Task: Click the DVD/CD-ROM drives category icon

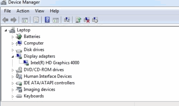Action: 19,70
